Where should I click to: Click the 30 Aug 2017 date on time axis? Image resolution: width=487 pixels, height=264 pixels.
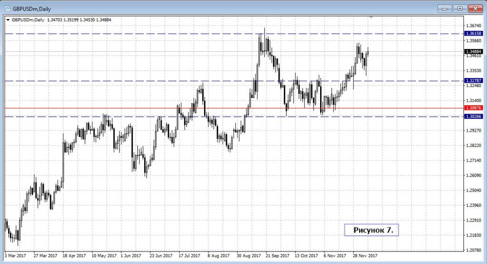247,255
